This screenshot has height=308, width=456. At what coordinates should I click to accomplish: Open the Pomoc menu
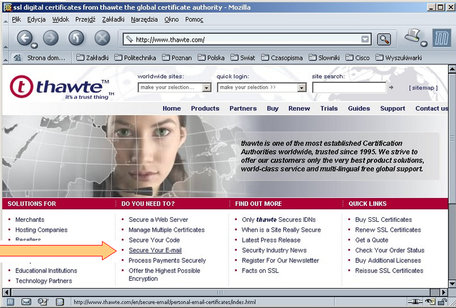(x=194, y=19)
